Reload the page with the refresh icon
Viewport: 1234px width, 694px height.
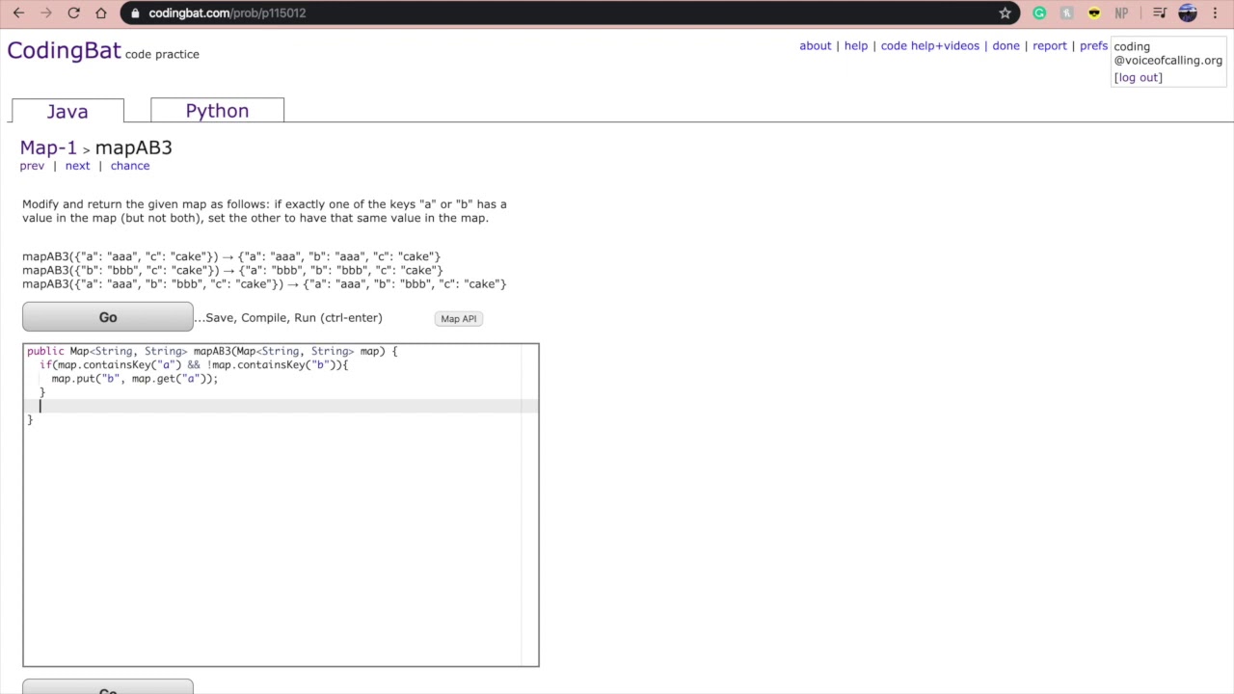coord(73,13)
